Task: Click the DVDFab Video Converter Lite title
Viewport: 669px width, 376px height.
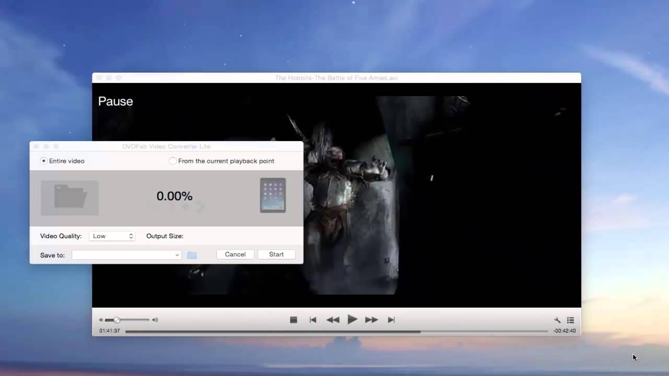Action: [x=166, y=146]
